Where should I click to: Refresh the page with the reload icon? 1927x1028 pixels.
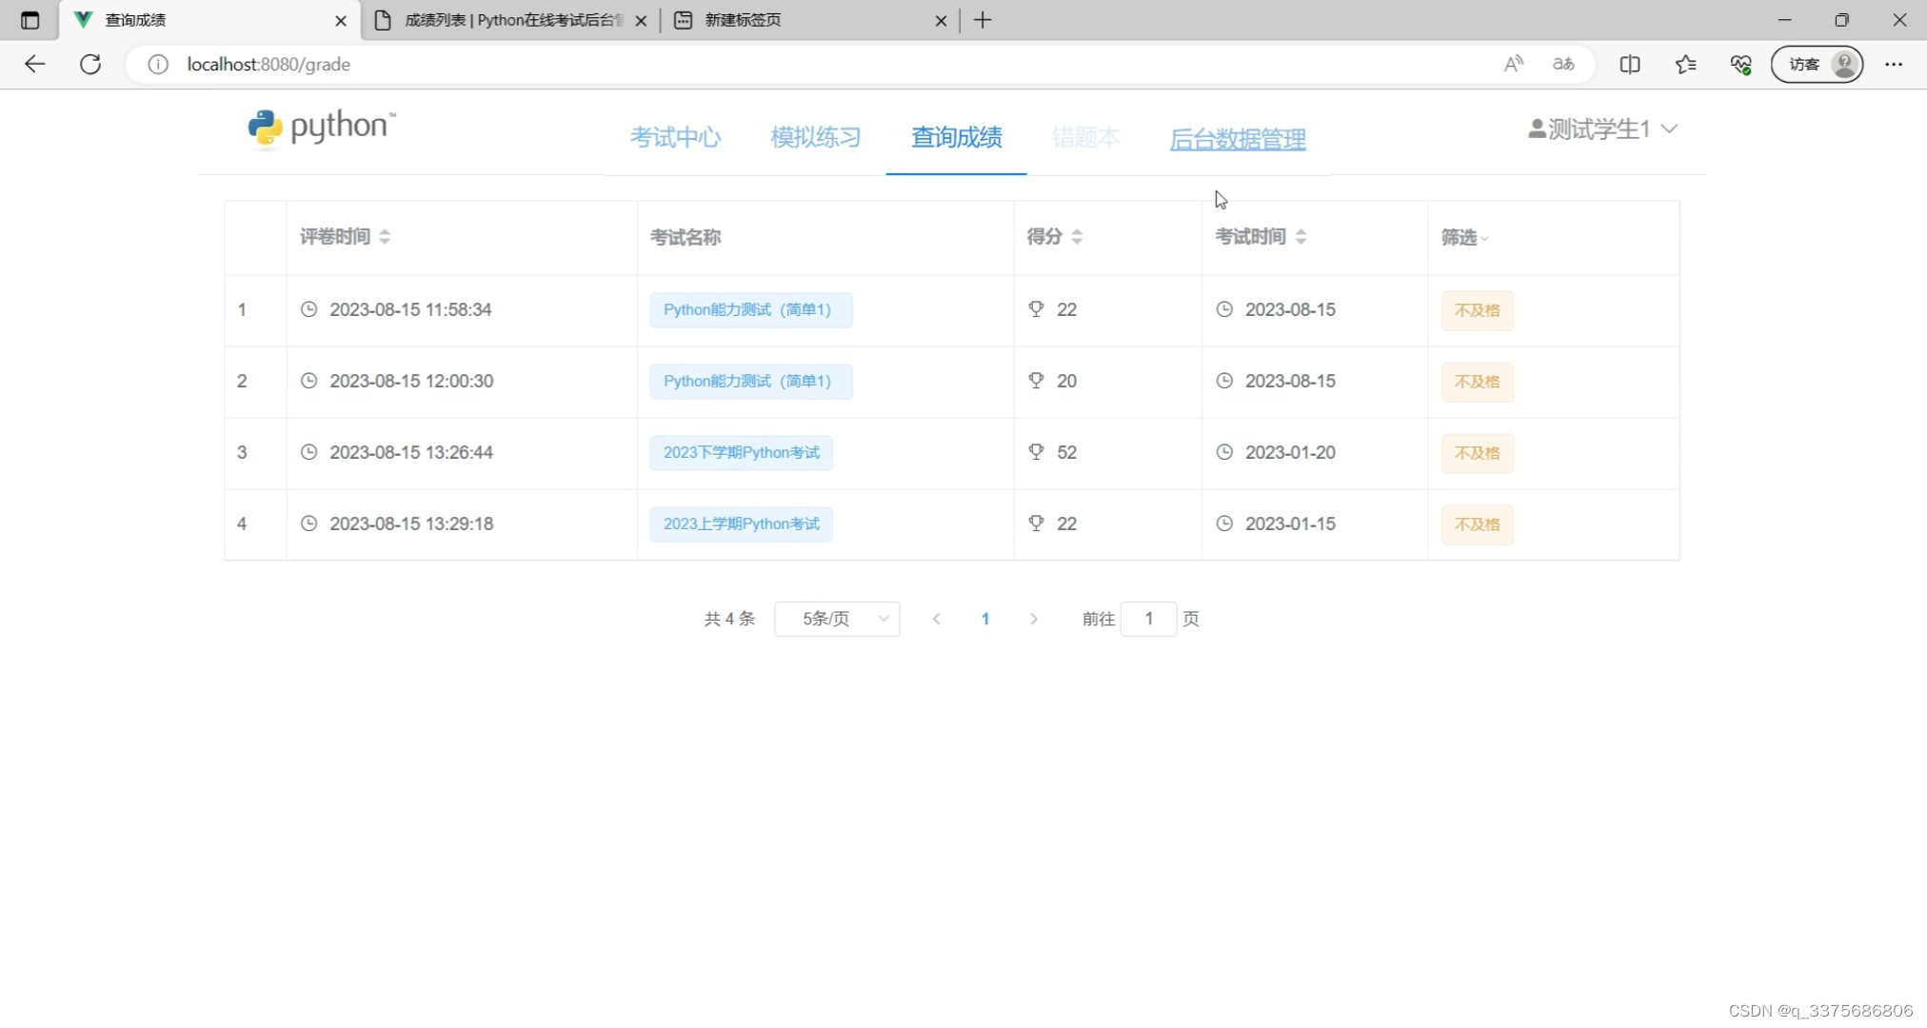(90, 64)
